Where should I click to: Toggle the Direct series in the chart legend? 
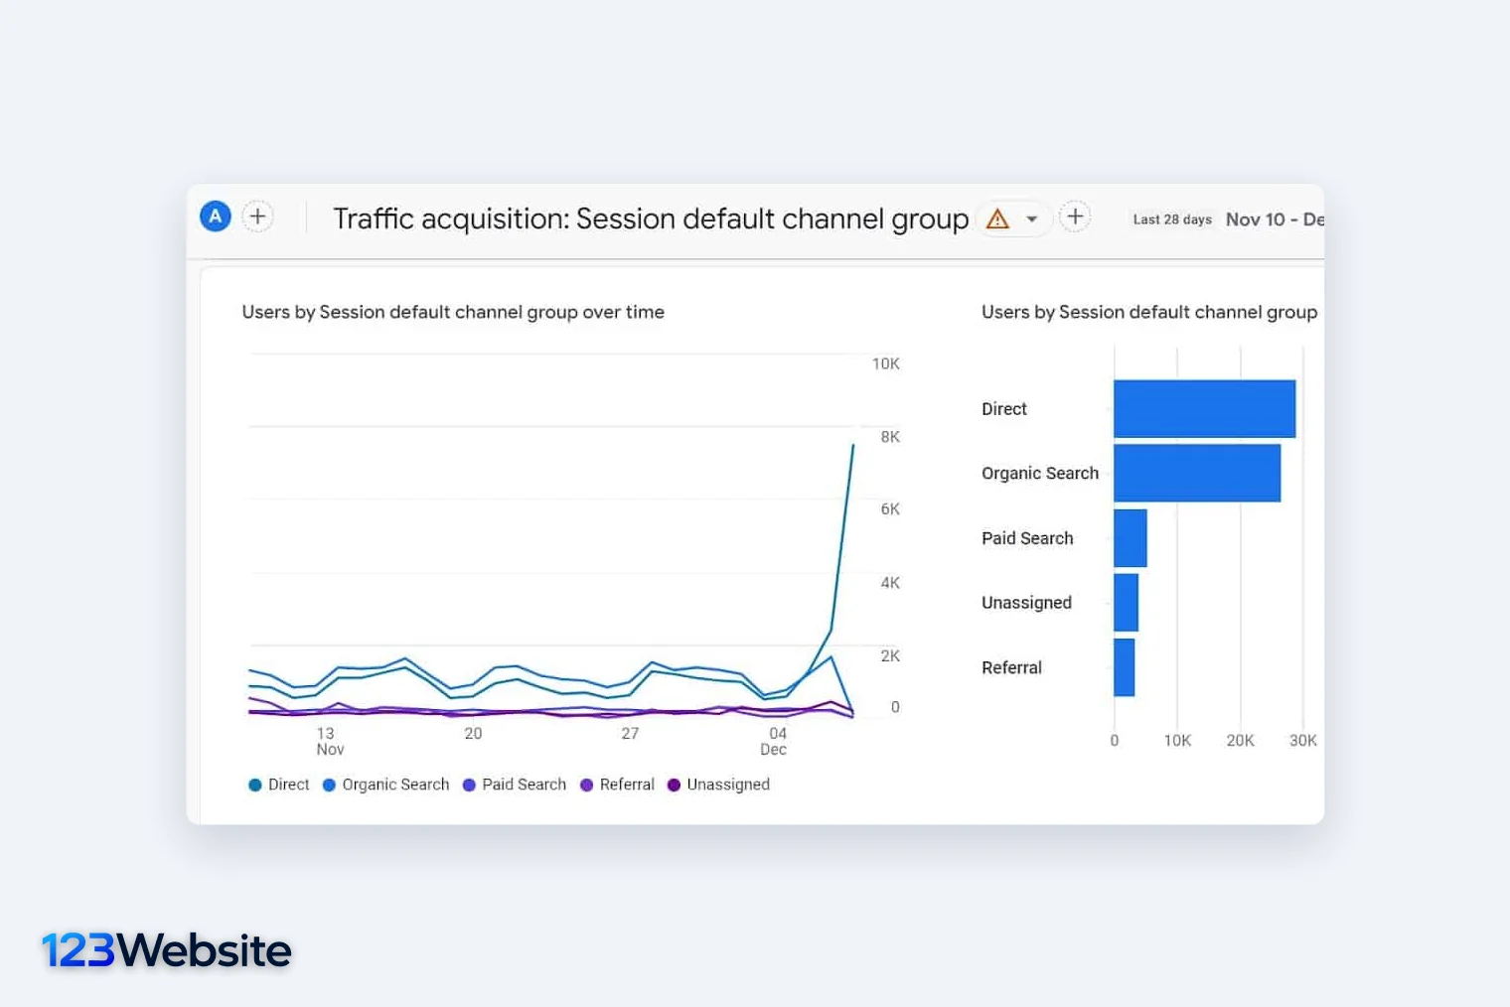[x=279, y=785]
